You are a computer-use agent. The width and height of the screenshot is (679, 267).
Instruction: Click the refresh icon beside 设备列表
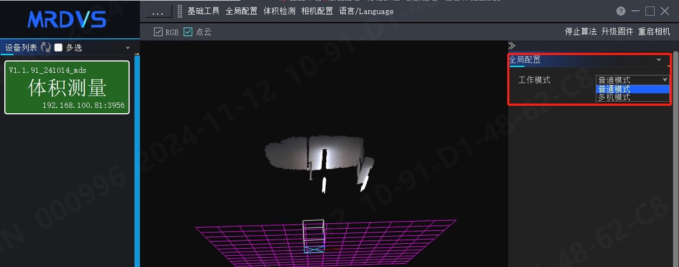point(45,47)
